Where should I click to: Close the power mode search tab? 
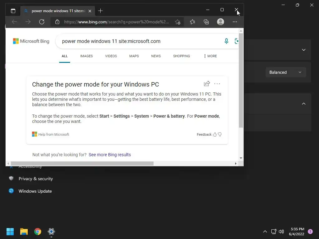[90, 11]
